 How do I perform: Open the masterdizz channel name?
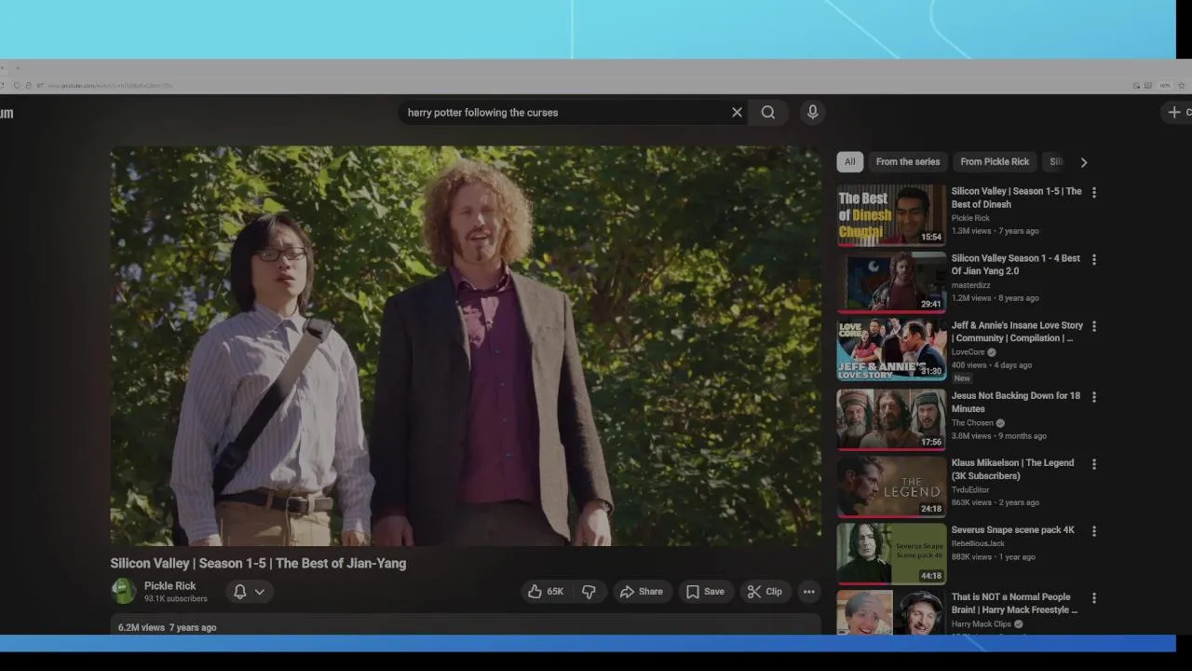[971, 285]
